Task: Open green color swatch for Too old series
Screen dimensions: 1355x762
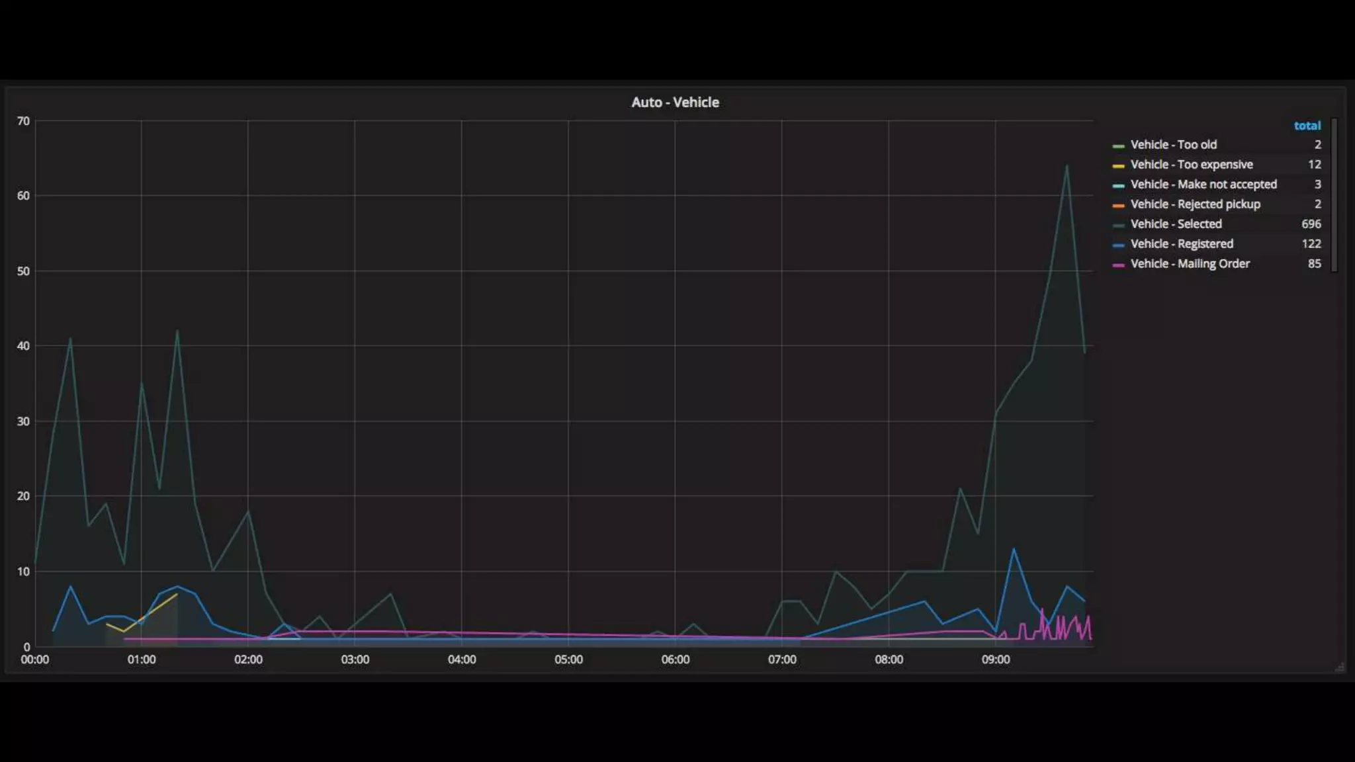Action: [x=1118, y=146]
